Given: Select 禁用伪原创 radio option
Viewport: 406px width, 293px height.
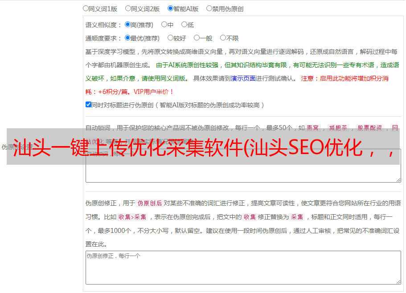Looking at the screenshot, I should click(209, 8).
